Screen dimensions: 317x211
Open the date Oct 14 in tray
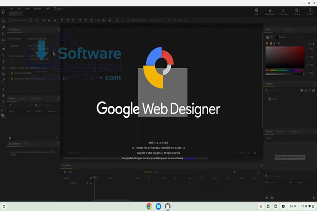pos(293,206)
